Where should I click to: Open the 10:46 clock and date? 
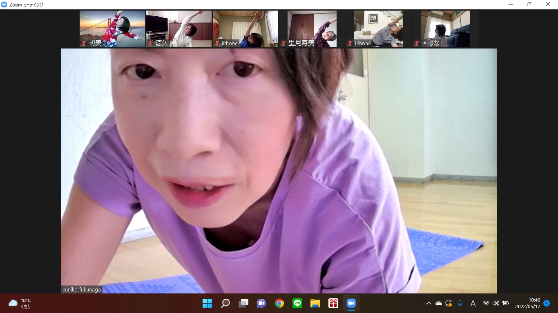527,303
